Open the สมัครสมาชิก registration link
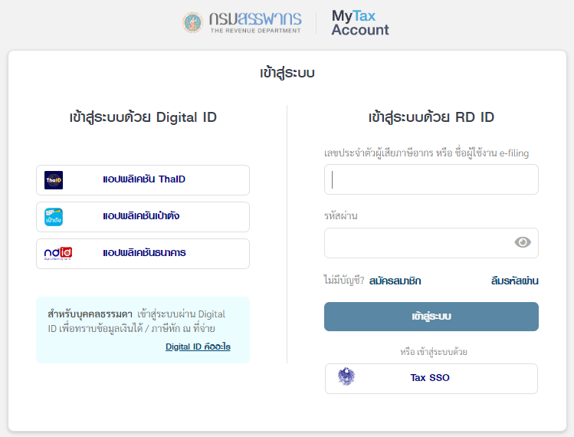This screenshot has height=437, width=574. click(x=395, y=281)
